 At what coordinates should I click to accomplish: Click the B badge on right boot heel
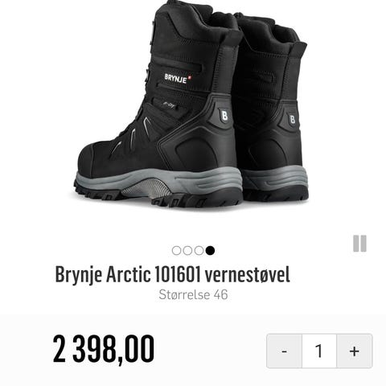click(x=292, y=119)
